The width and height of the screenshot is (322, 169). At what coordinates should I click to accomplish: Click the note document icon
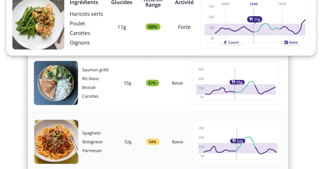[x=286, y=42]
